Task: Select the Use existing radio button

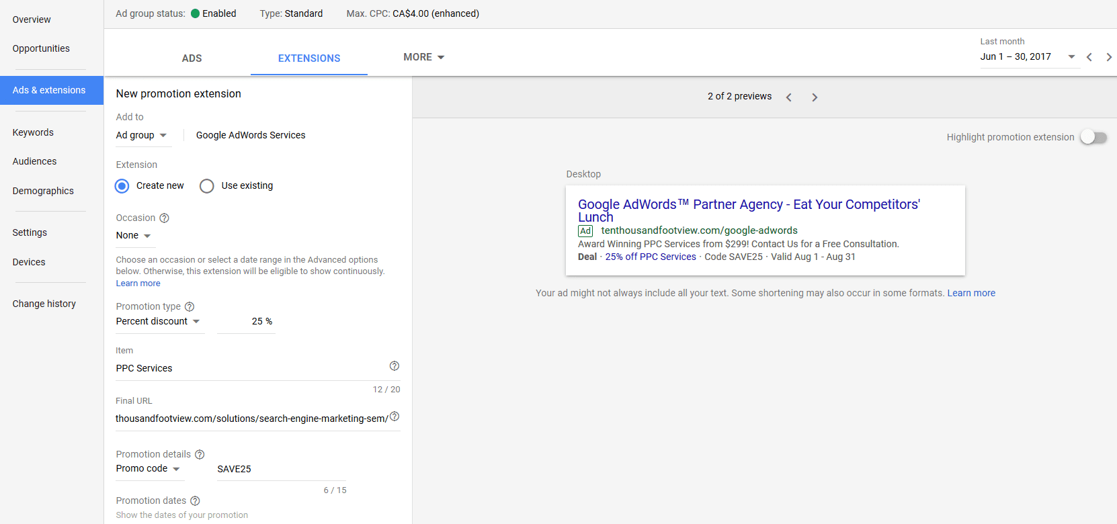Action: pos(207,186)
